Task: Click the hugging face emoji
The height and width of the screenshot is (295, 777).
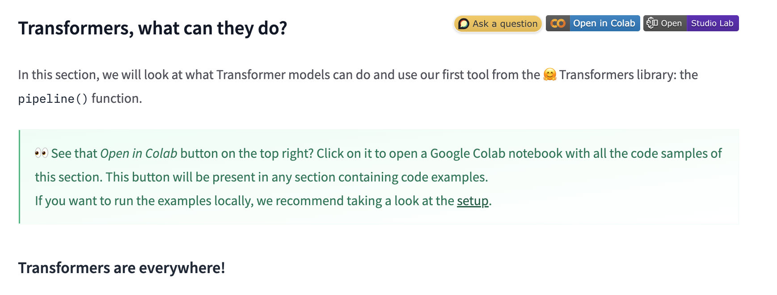Action: (549, 75)
